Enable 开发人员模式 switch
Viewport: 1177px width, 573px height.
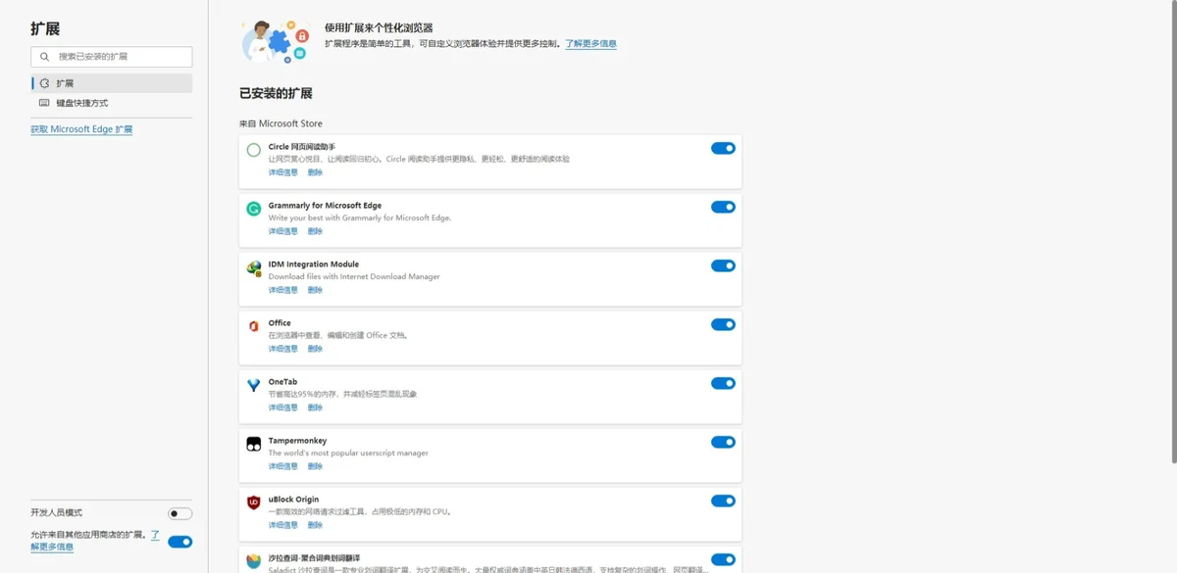click(x=179, y=513)
